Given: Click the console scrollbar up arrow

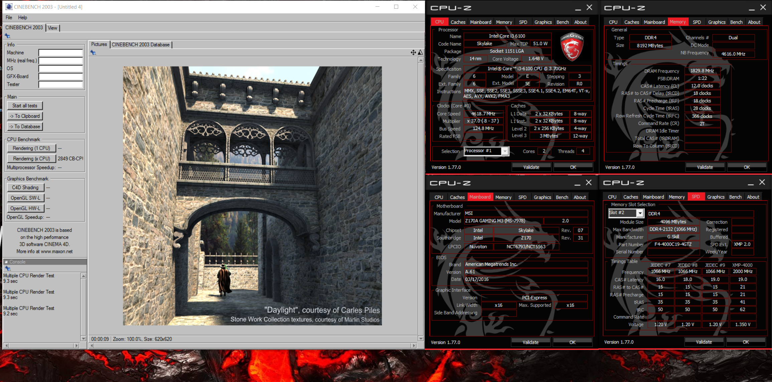Looking at the screenshot, I should point(84,276).
